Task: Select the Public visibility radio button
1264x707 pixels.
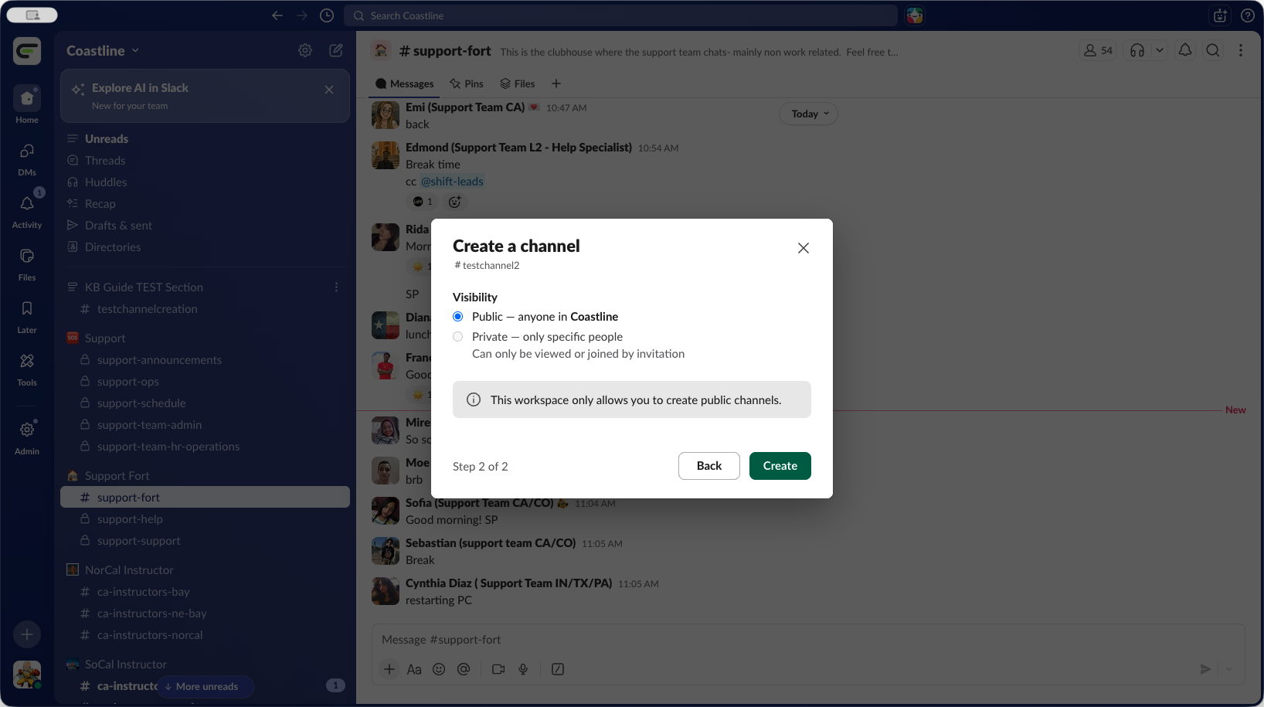Action: pos(458,317)
